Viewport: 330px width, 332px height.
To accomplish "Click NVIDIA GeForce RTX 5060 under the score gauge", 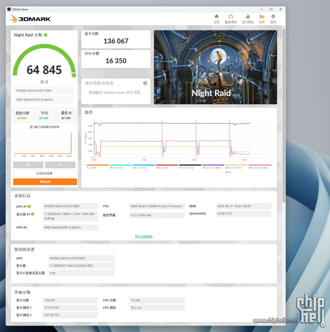I will (44, 91).
